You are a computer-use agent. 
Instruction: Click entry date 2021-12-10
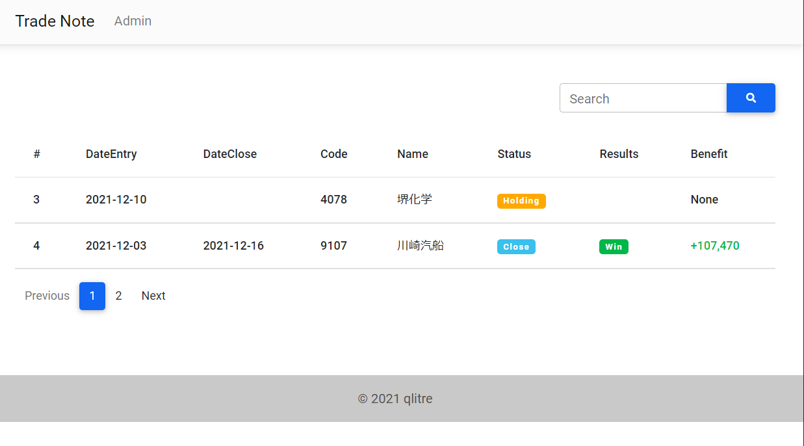coord(116,200)
